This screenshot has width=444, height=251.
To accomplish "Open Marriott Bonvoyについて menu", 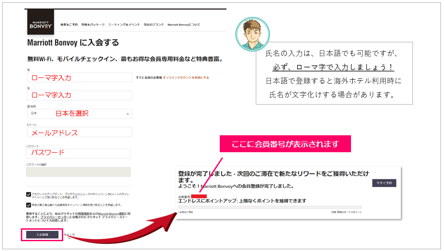I will (184, 24).
